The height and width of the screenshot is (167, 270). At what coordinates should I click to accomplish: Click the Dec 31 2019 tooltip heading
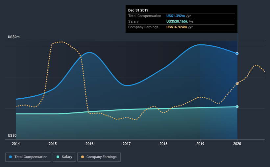138,10
